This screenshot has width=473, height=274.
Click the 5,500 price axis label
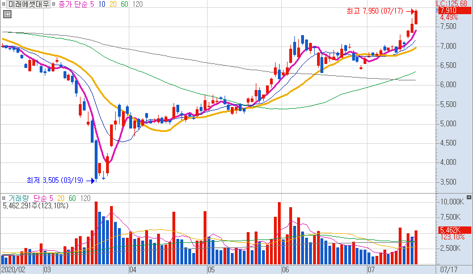pos(448,105)
